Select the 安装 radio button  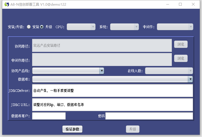29,27
